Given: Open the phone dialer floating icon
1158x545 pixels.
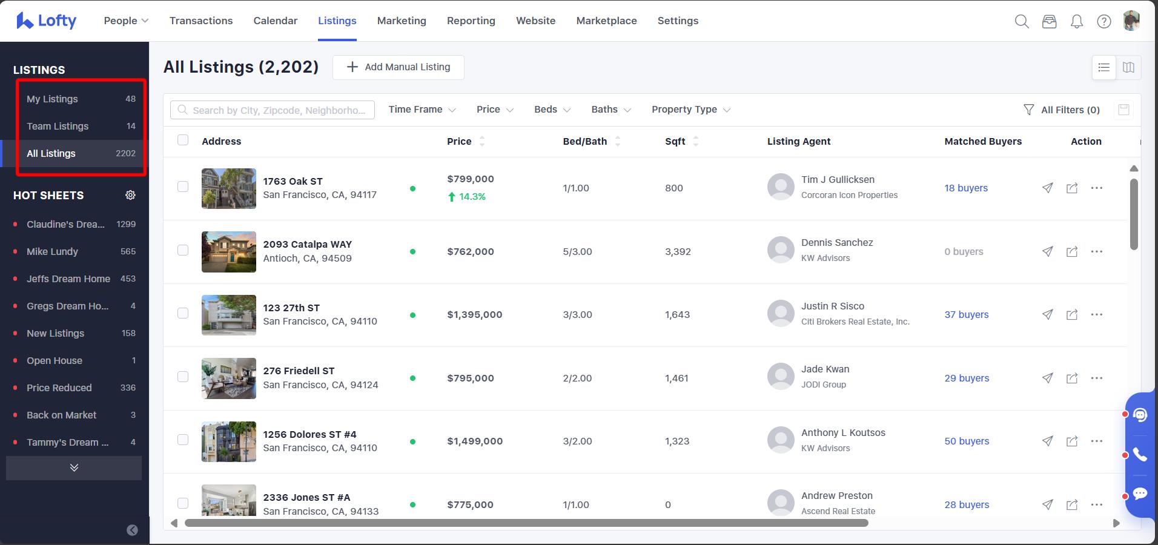Looking at the screenshot, I should [1140, 455].
